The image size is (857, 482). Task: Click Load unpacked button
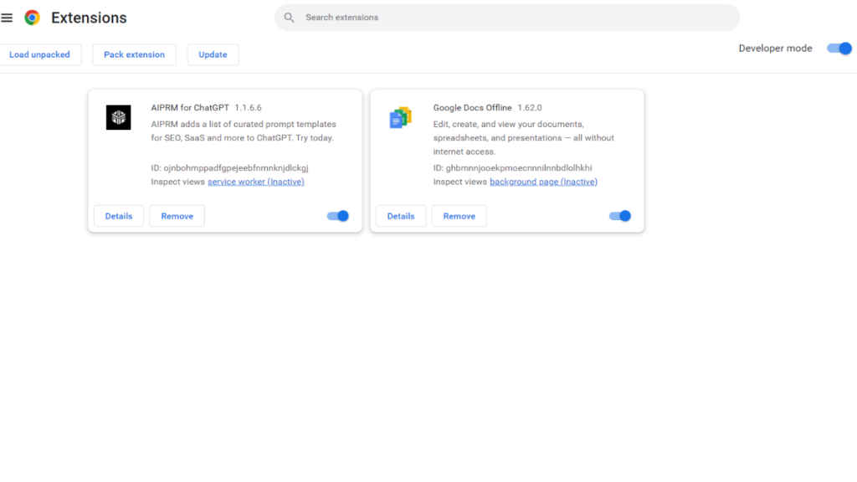tap(40, 54)
